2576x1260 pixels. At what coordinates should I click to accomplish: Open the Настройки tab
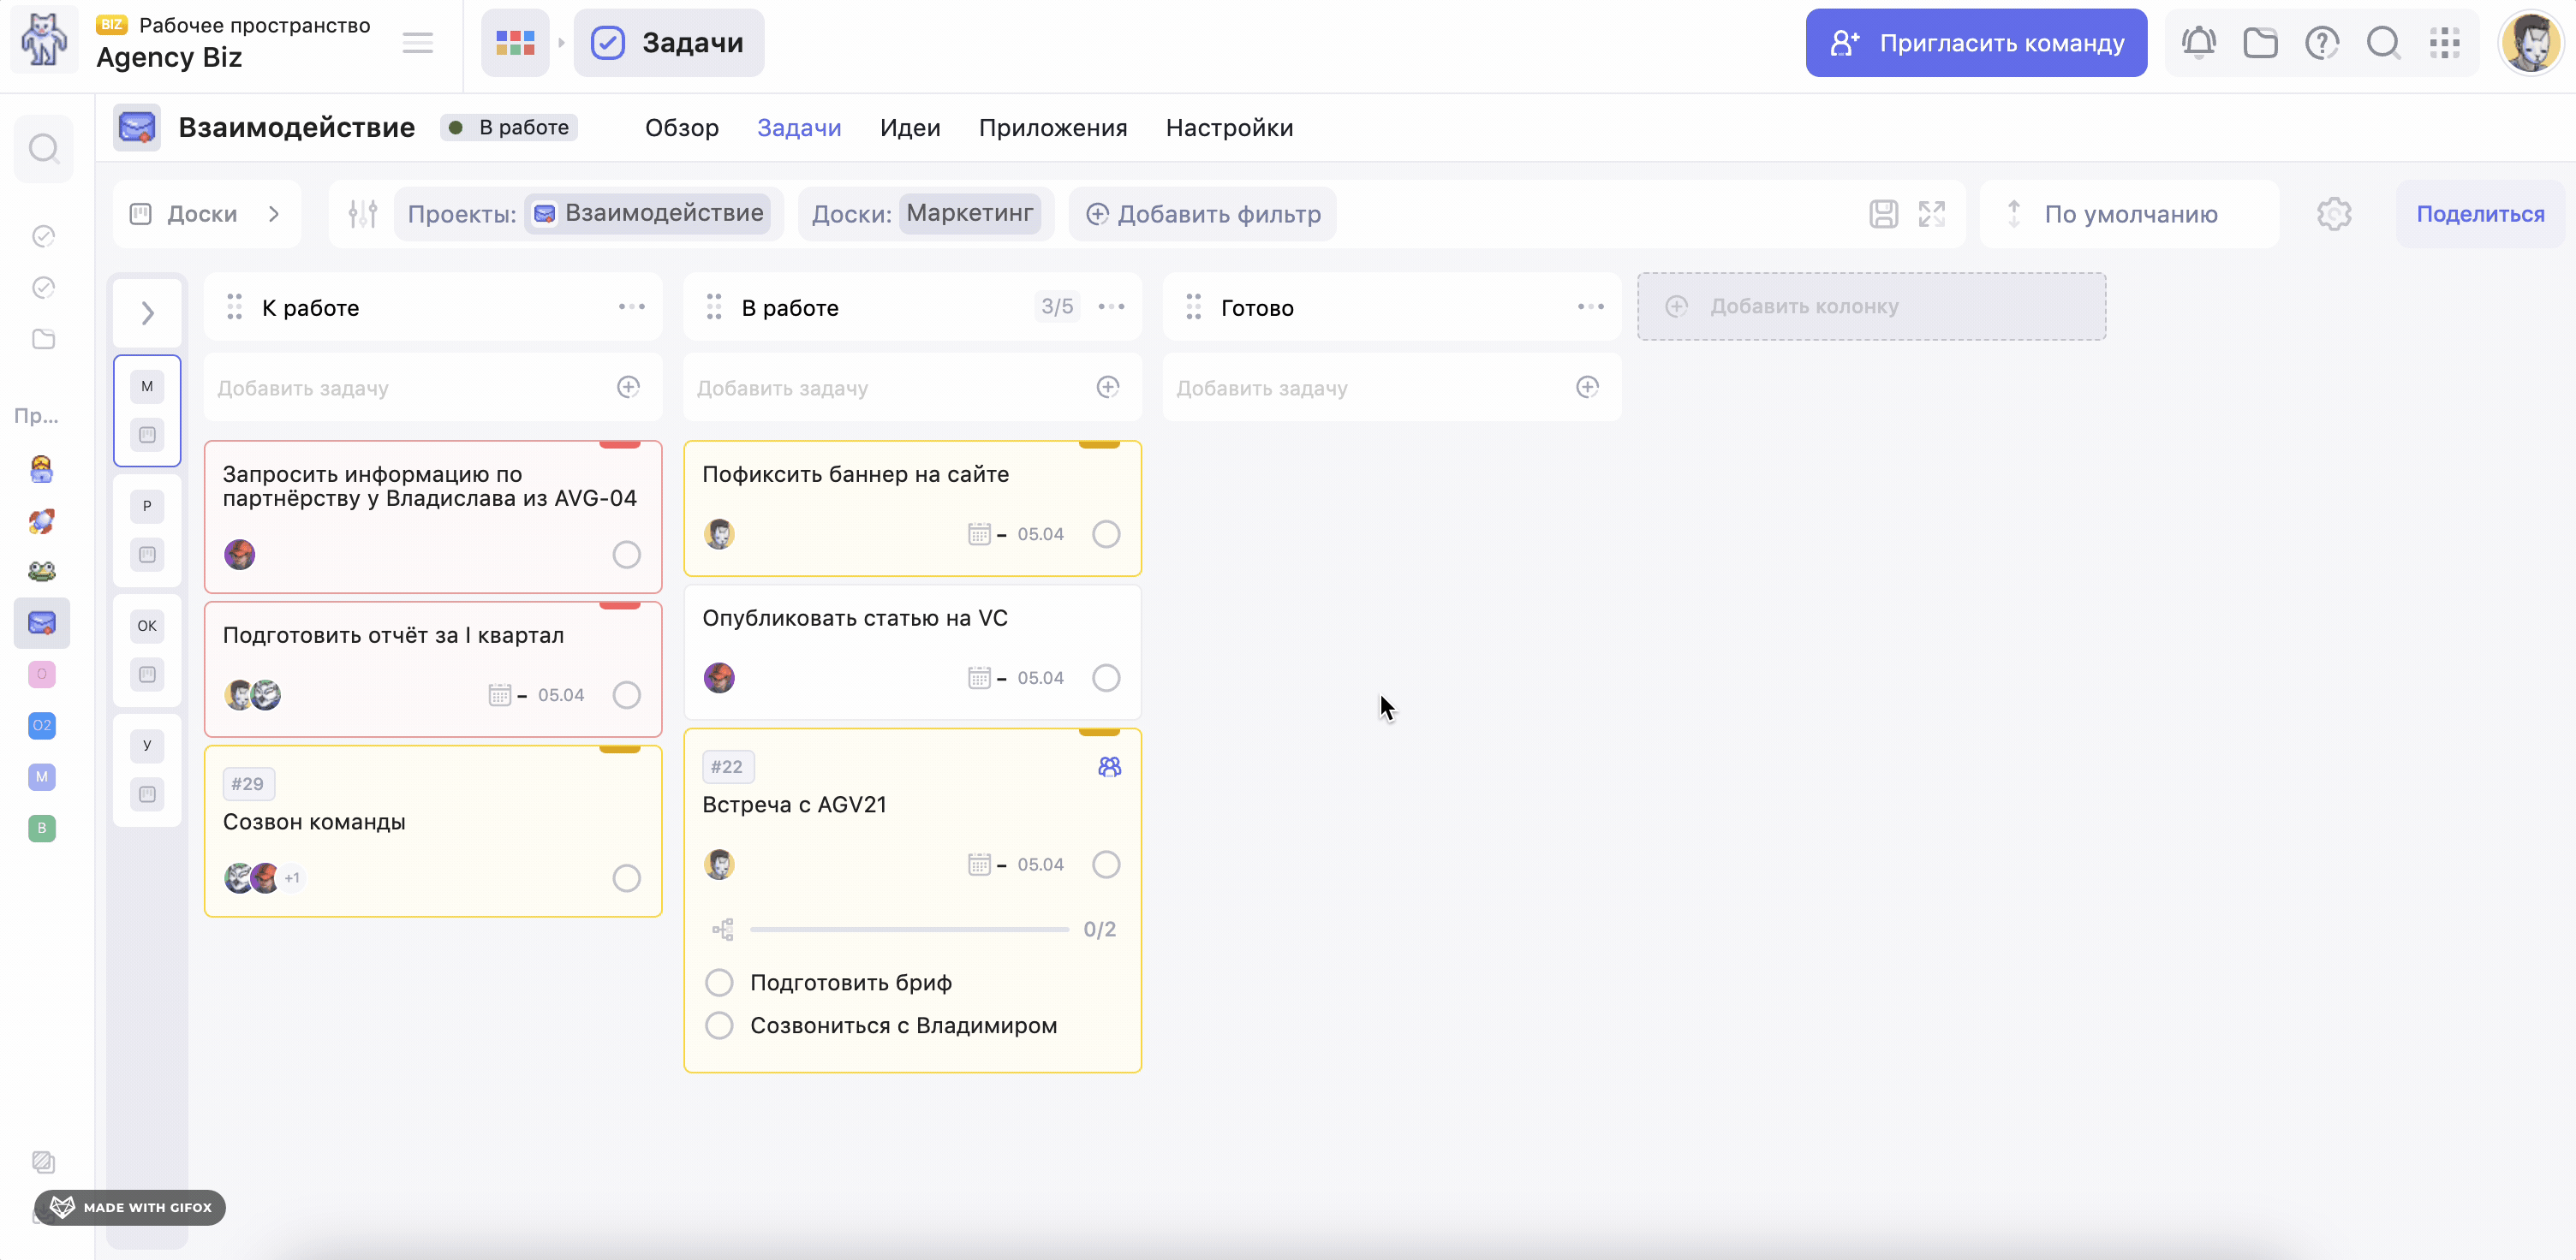(1229, 128)
